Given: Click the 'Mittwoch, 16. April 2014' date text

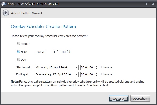Looking at the screenshot, I should (51, 67).
